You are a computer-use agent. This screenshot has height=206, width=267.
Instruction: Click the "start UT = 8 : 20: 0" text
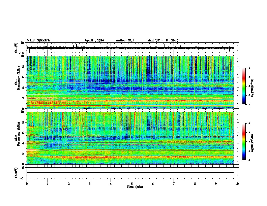click(x=163, y=40)
